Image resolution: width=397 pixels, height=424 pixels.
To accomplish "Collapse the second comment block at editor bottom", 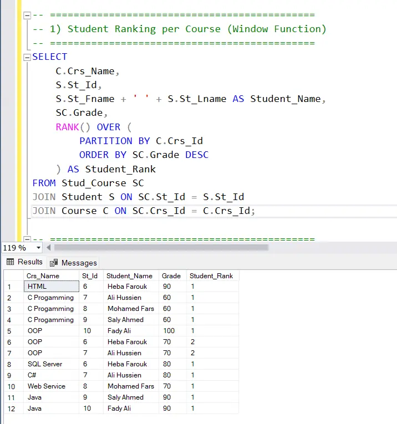I will pyautogui.click(x=27, y=239).
